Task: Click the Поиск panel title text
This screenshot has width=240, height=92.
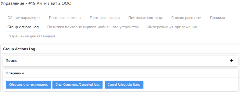Action: tap(11, 61)
